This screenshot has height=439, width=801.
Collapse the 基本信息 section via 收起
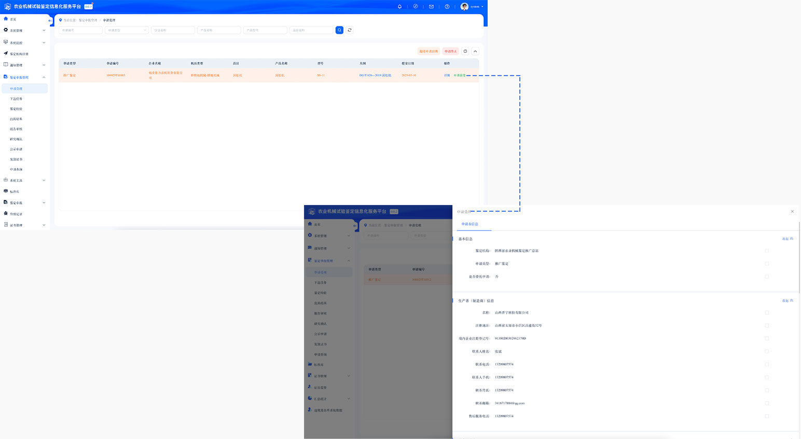click(x=788, y=239)
